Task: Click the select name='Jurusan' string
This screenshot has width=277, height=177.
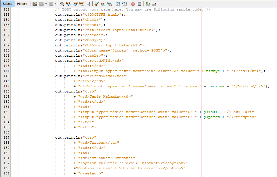Action: 107,158
